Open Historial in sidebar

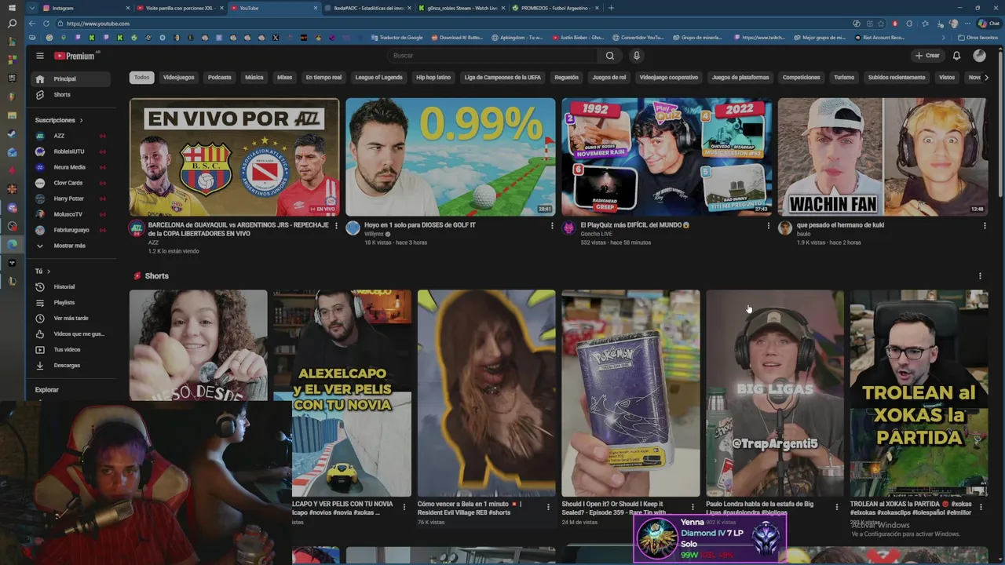coord(70,286)
